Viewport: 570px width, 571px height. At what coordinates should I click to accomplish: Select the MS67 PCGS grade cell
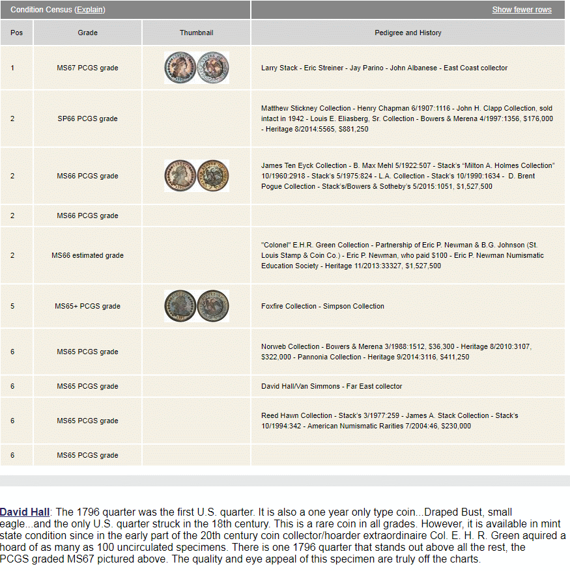pyautogui.click(x=87, y=68)
